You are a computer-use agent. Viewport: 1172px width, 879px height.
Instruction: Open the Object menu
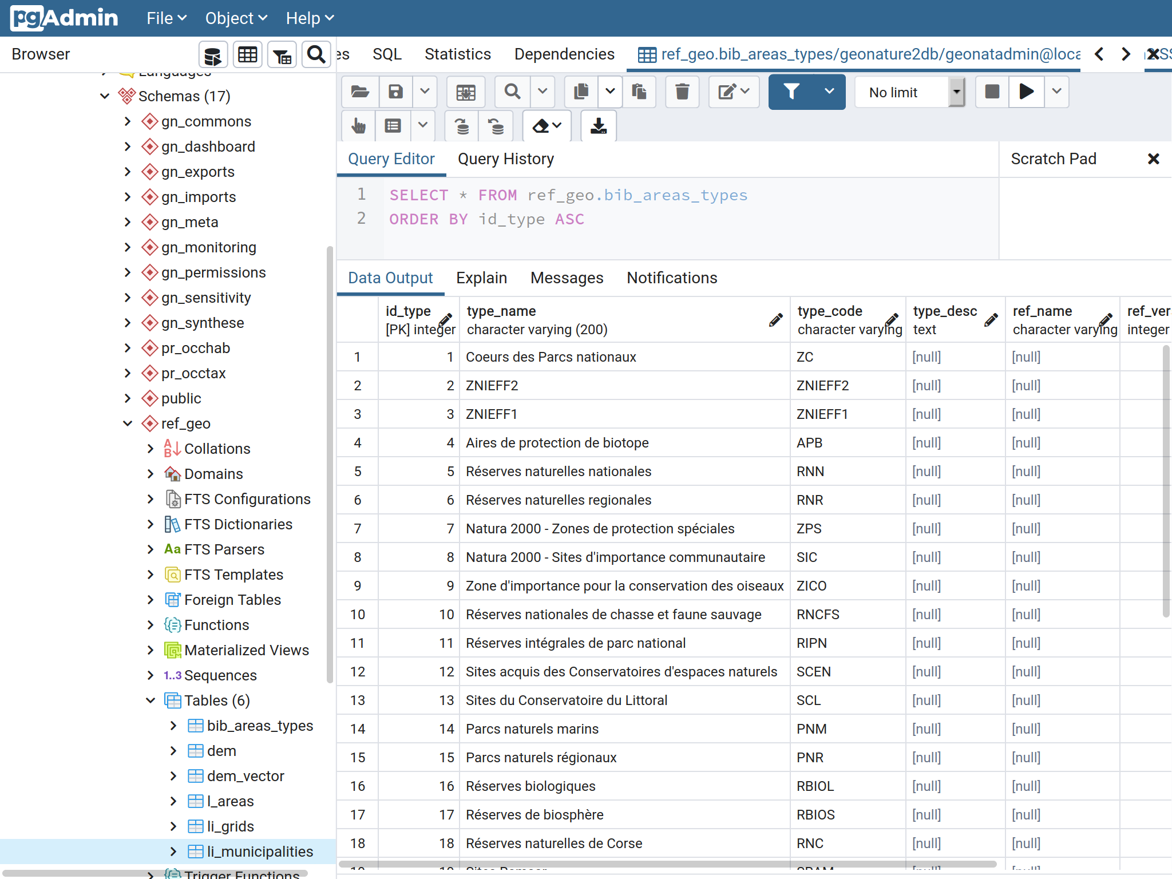(x=236, y=18)
